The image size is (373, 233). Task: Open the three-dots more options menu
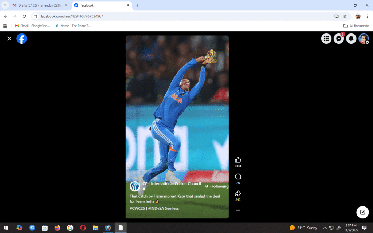click(238, 210)
